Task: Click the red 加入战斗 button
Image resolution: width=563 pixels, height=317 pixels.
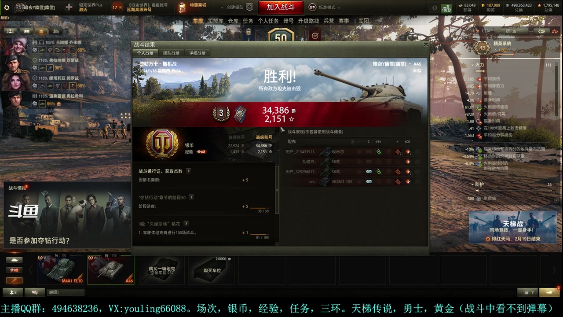Action: coord(281,7)
